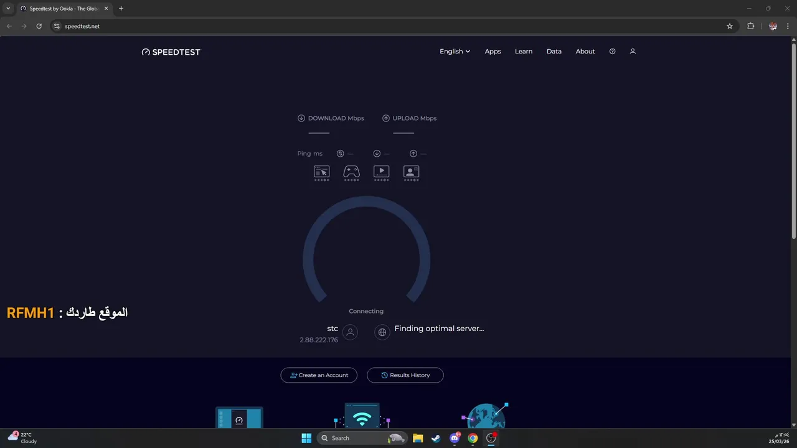797x448 pixels.
Task: Click the browser back arrow
Action: pyautogui.click(x=9, y=26)
